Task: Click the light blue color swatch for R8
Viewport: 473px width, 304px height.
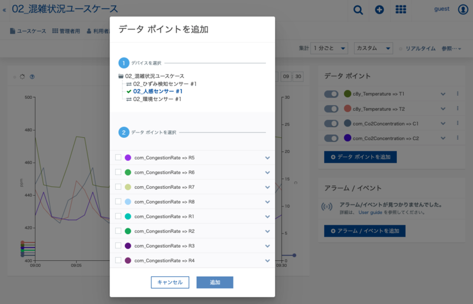Action: 128,202
